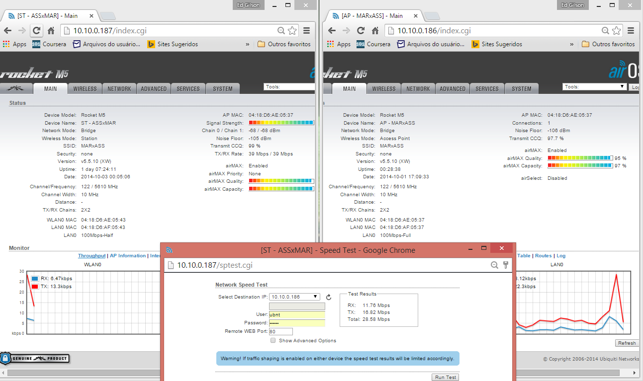Click the home icon in left Chrome window

[x=51, y=31]
